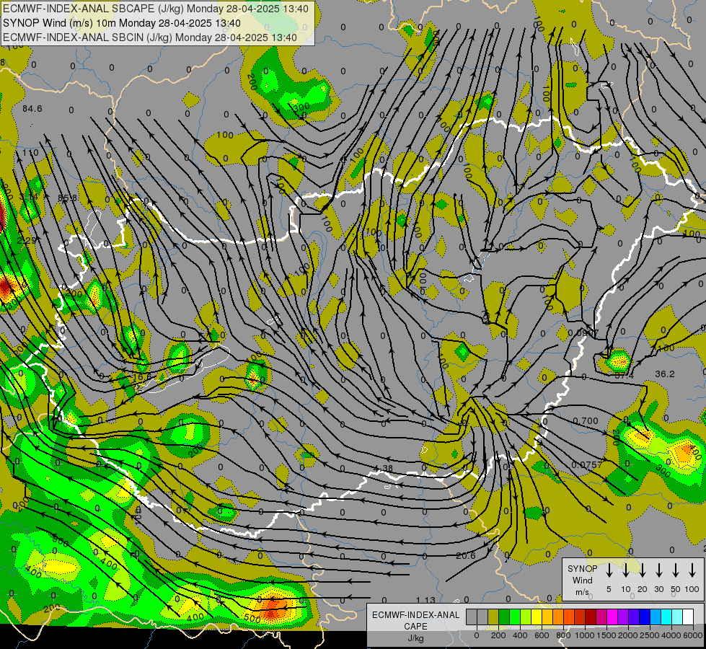The width and height of the screenshot is (706, 649).
Task: Click the ECMWF-INDEX-ANAL CAPE legend label
Action: (x=415, y=621)
